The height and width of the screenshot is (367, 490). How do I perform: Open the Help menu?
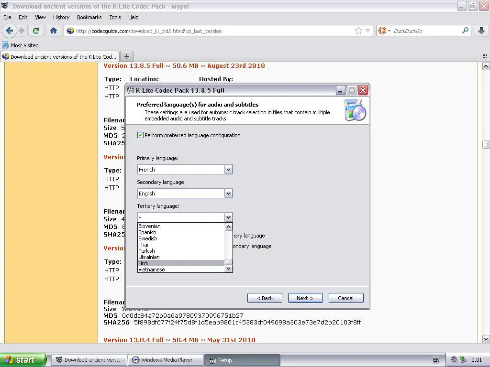click(133, 17)
